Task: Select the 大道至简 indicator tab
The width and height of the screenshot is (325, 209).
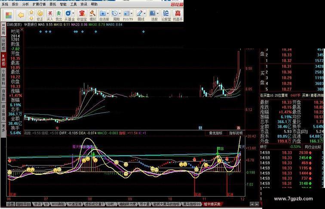Action: [75, 204]
